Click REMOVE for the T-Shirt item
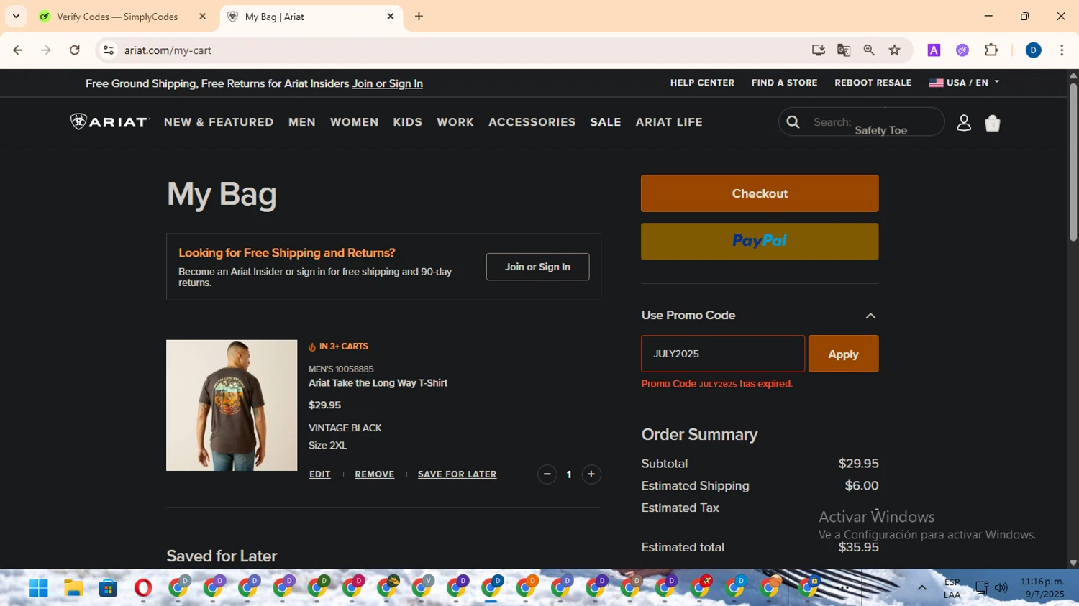The height and width of the screenshot is (606, 1079). (x=374, y=474)
